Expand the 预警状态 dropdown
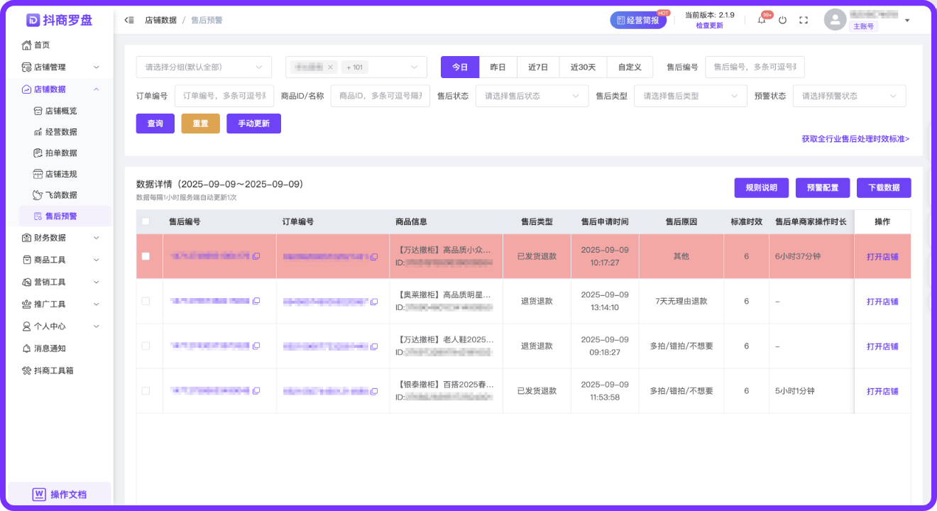The height and width of the screenshot is (511, 937). [x=849, y=96]
